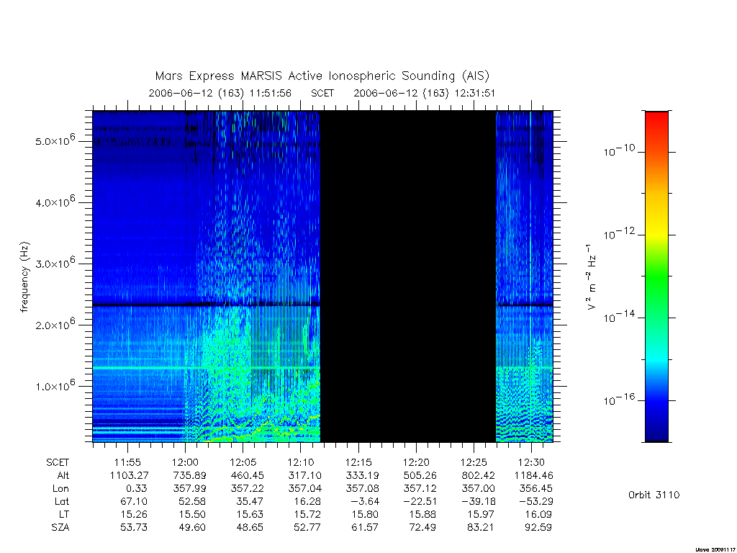Click the 12:30 SCET time label
737x553 pixels.
coord(531,462)
